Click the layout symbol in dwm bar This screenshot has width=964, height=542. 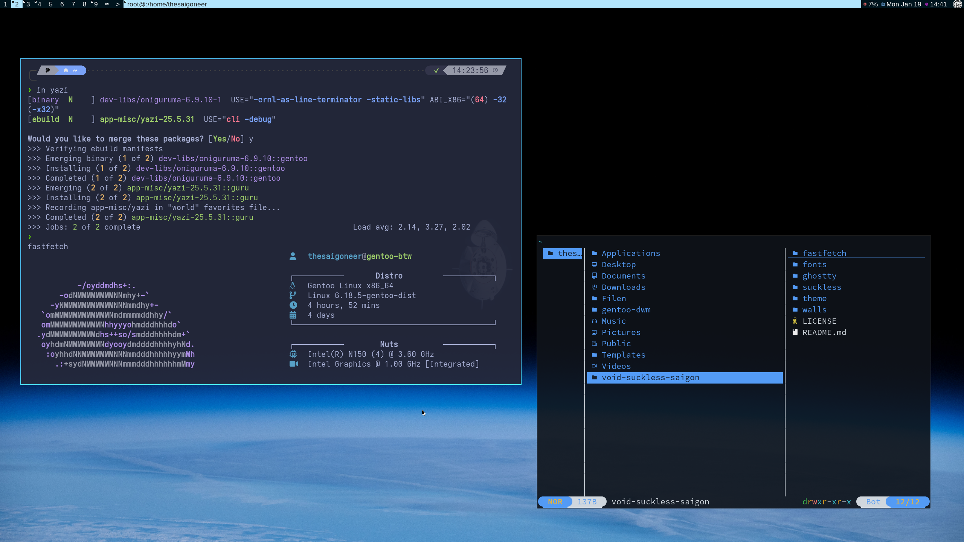[x=107, y=4]
